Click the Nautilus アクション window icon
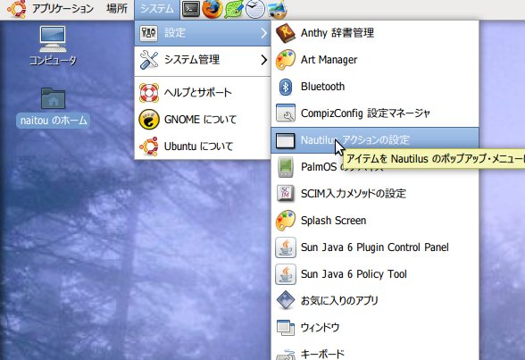Screen dimensions: 525x360 tap(286, 140)
